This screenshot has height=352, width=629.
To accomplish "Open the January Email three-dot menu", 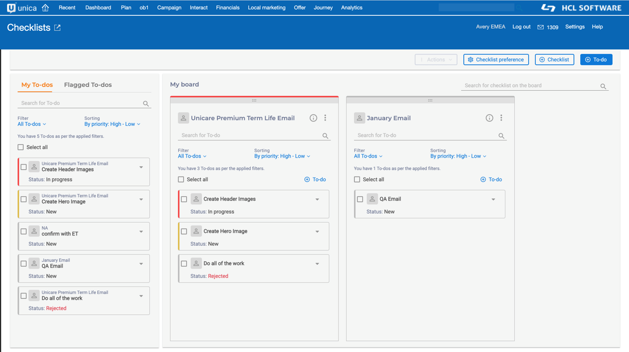I will point(501,118).
